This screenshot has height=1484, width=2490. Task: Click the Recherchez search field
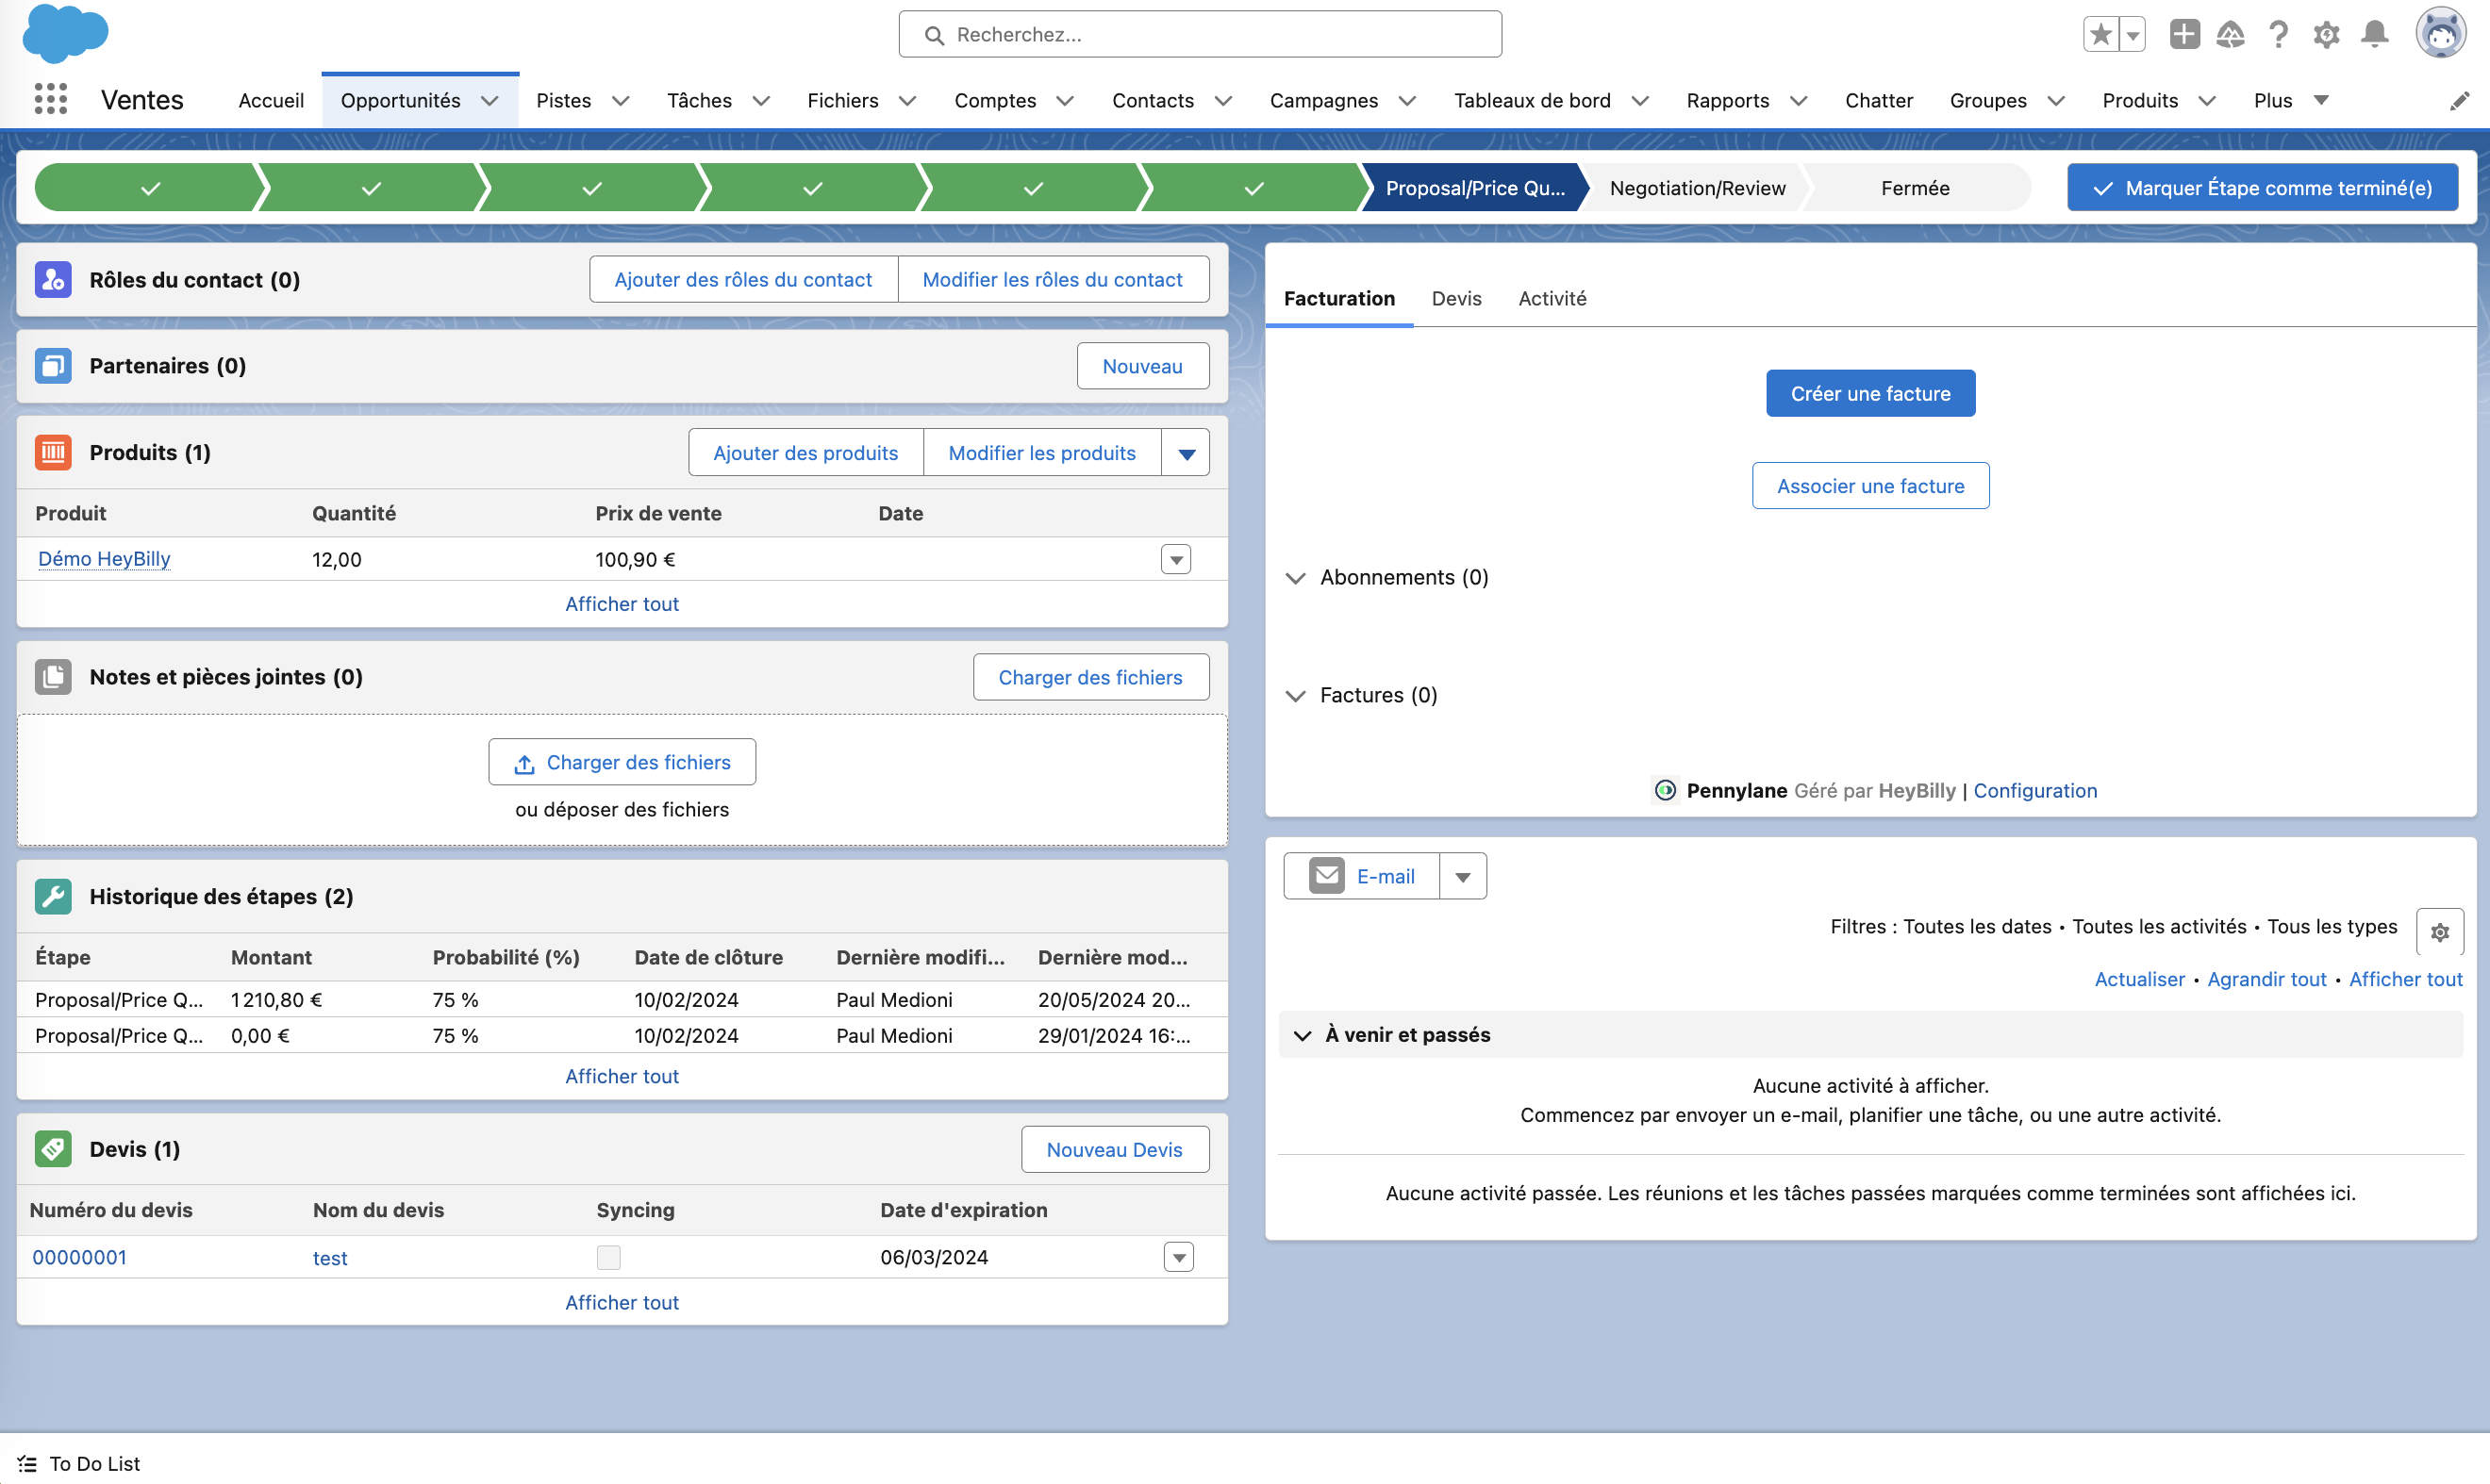click(x=1200, y=35)
